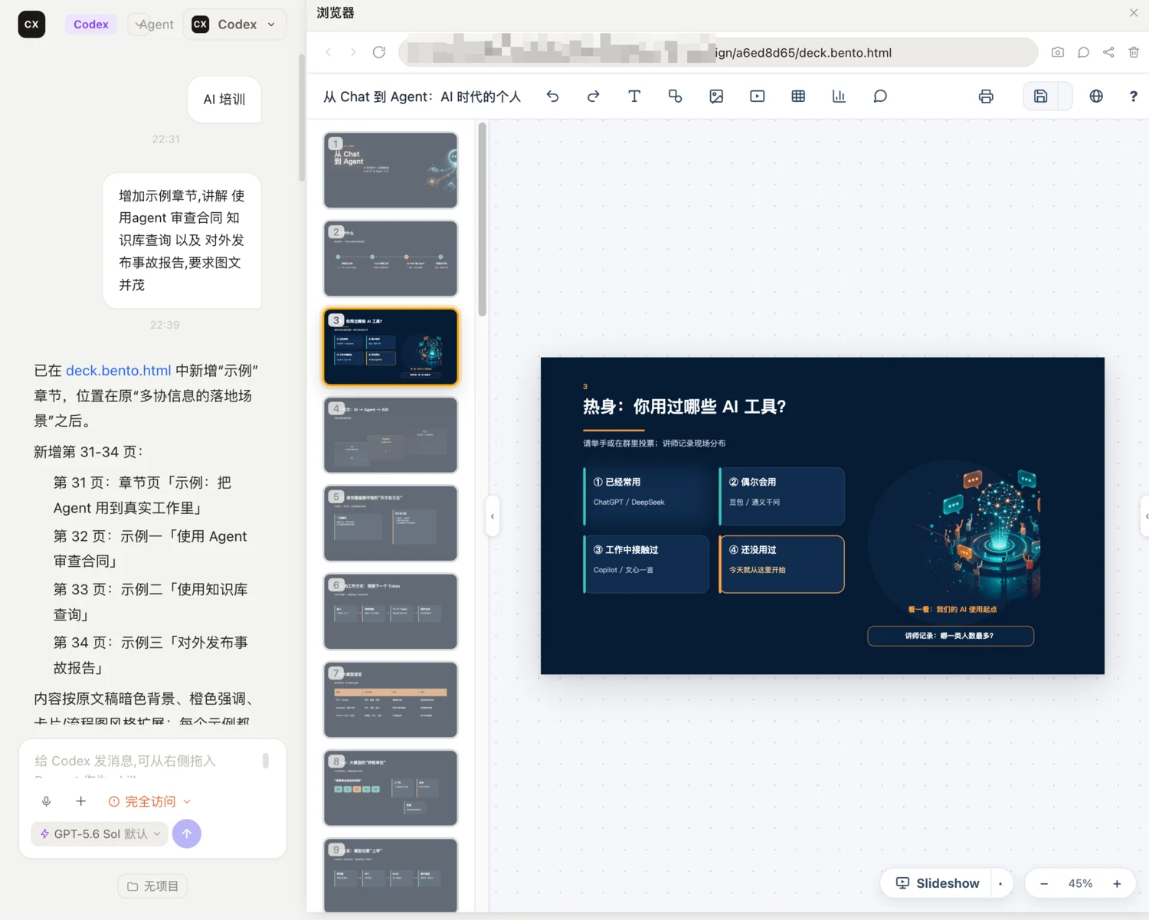
Task: Open the deck.bento.html link
Action: [x=118, y=371]
